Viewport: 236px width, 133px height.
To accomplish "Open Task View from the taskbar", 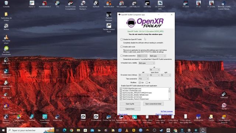I will pos(58,130).
